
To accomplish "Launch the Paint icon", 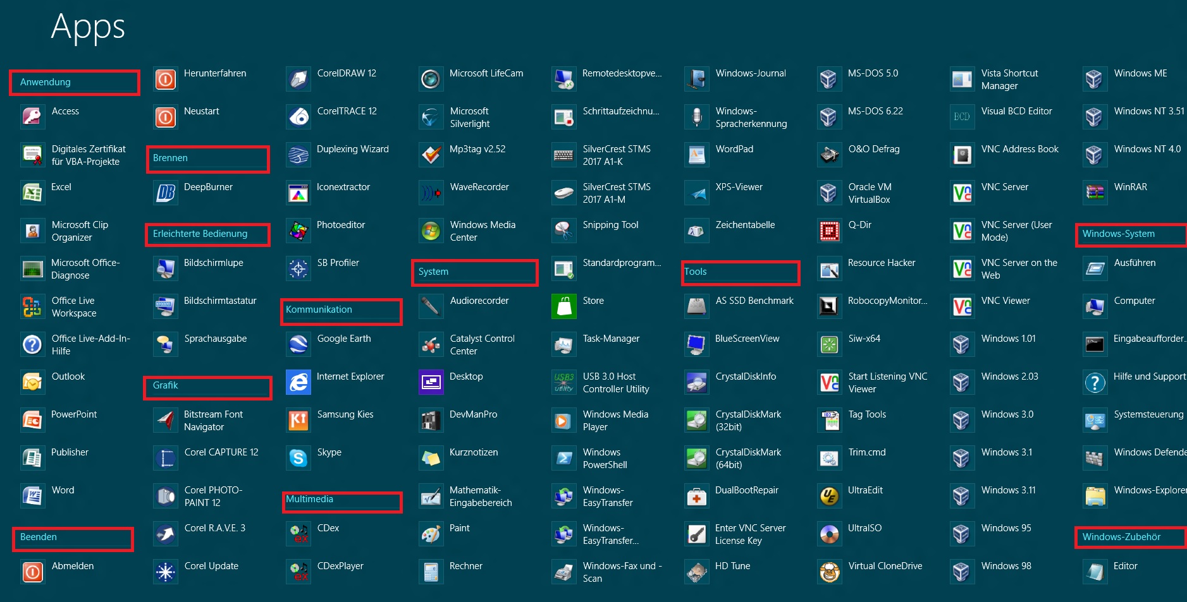I will pyautogui.click(x=431, y=534).
